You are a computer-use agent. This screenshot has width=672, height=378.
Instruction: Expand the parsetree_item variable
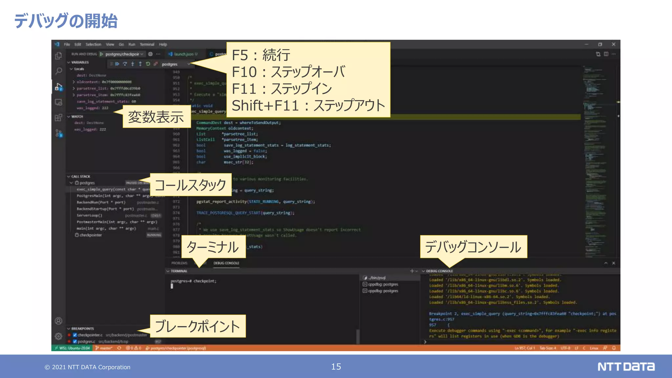coord(74,95)
